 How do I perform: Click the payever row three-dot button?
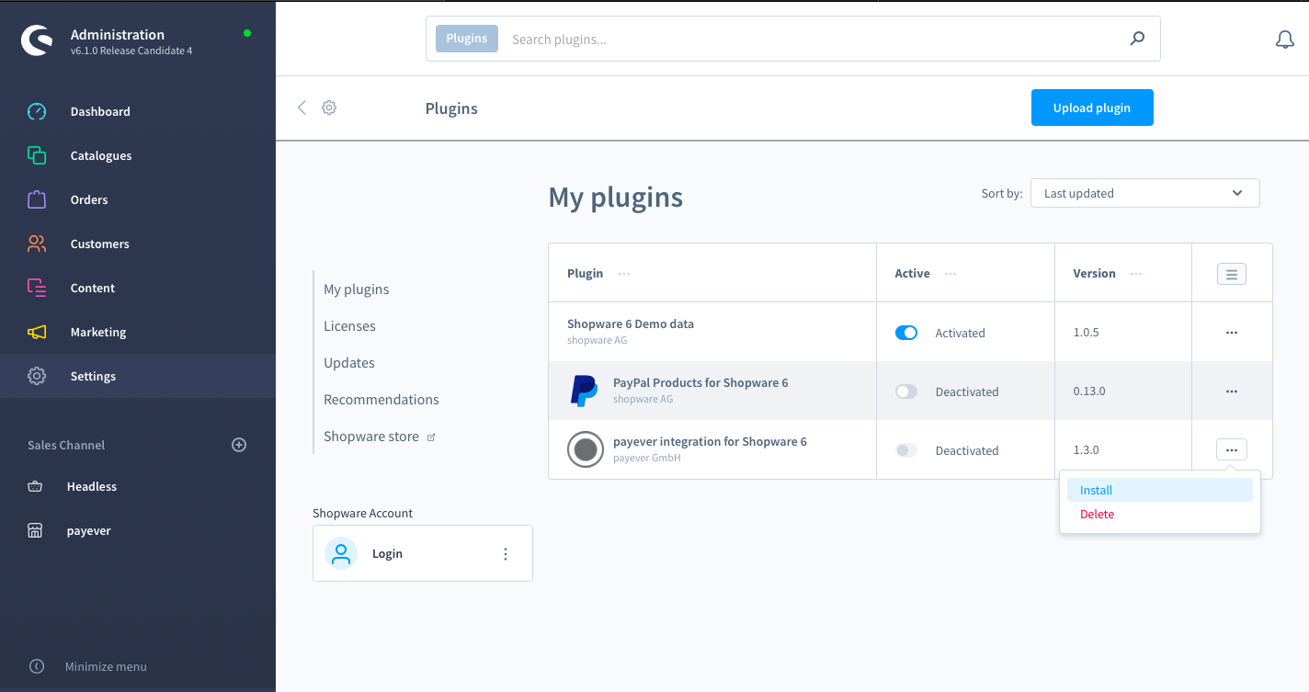1232,449
